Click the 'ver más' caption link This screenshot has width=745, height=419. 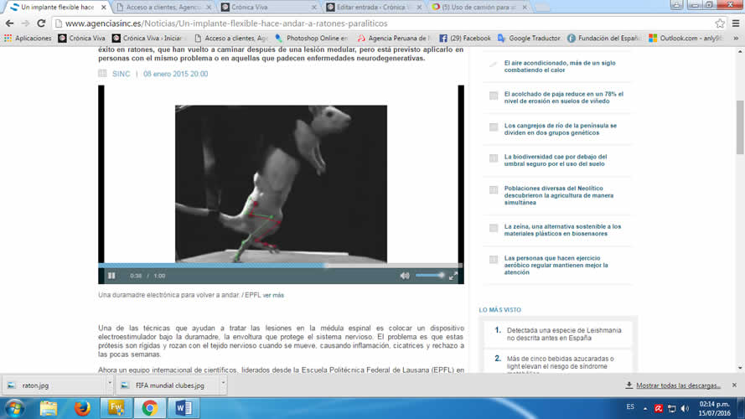tap(273, 295)
